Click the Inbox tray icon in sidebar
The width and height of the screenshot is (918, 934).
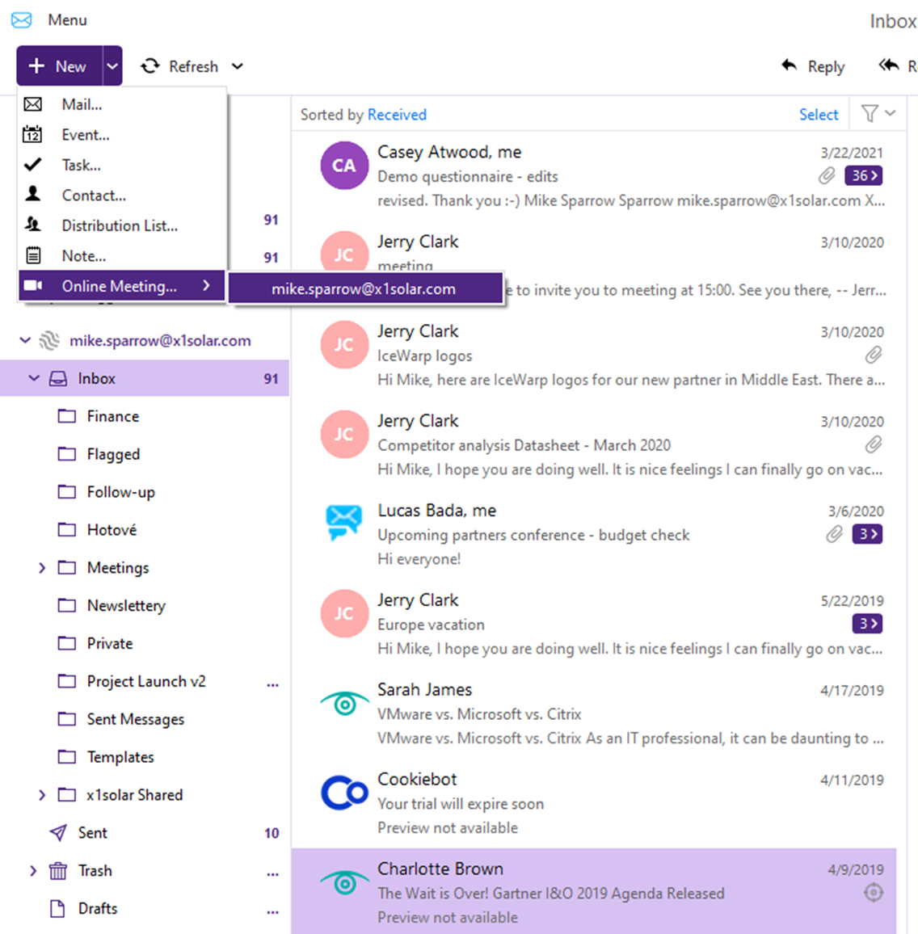58,378
